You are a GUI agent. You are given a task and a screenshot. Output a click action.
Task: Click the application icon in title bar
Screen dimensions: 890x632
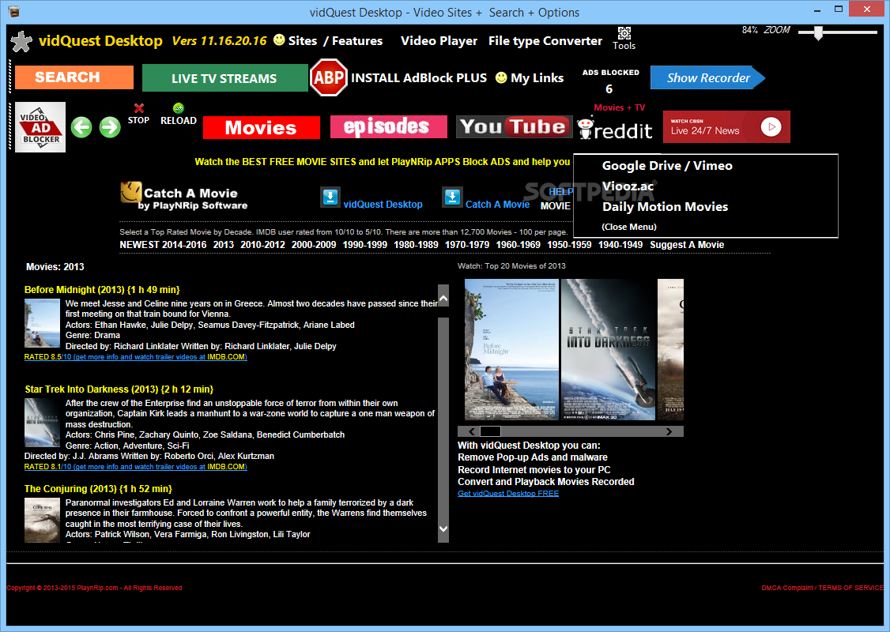(x=13, y=11)
